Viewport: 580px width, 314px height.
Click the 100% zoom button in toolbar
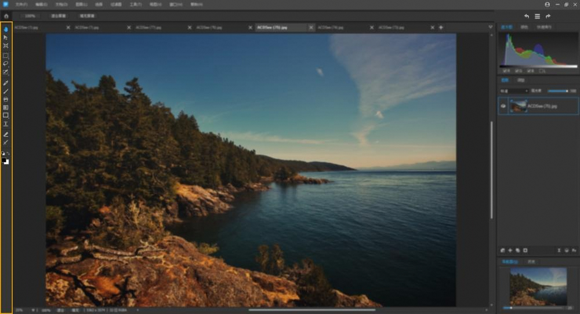pos(30,16)
